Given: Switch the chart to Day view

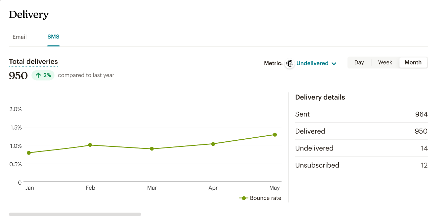Looking at the screenshot, I should (x=359, y=62).
